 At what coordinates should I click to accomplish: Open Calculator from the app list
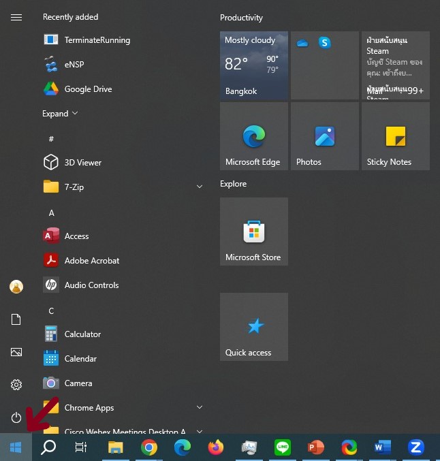click(82, 334)
